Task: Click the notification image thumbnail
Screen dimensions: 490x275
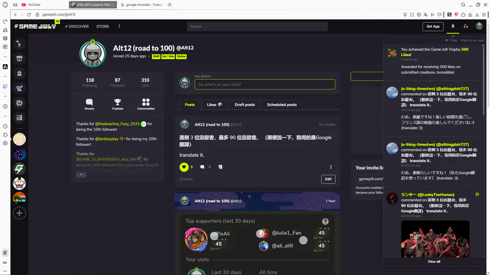Action: coord(435,239)
